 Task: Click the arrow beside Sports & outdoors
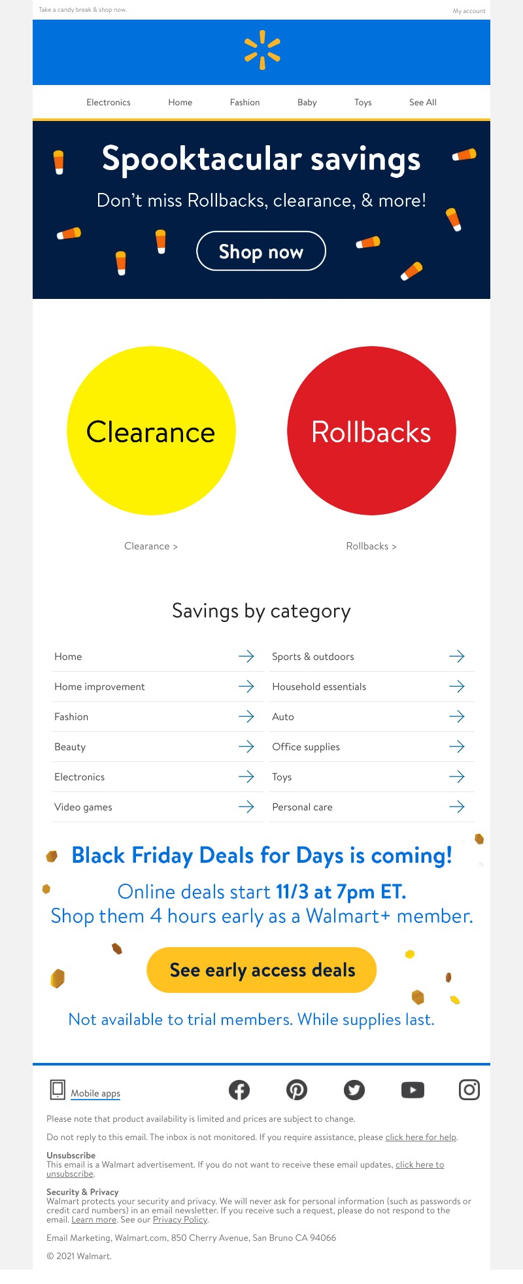point(457,656)
